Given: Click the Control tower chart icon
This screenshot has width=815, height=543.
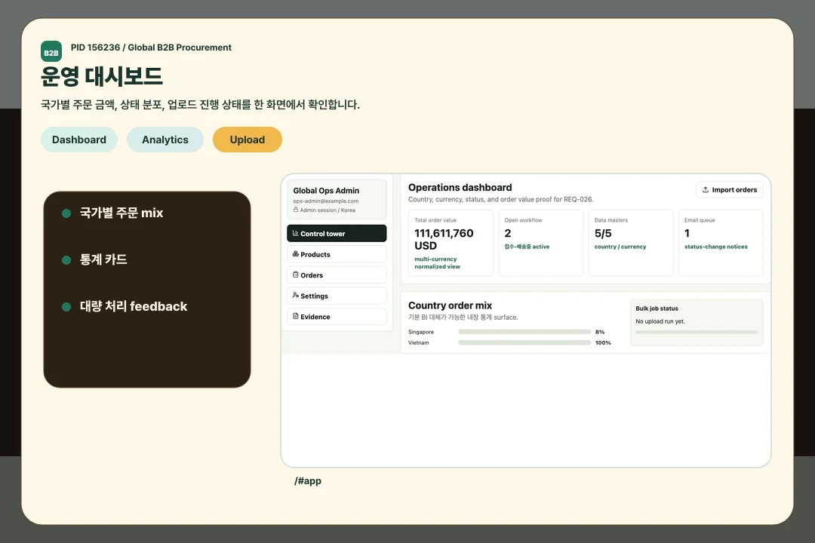Looking at the screenshot, I should [x=295, y=233].
